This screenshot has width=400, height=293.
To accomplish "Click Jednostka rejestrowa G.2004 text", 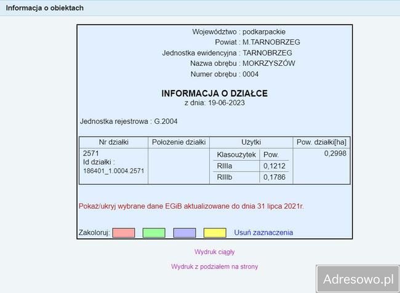I will pos(129,121).
